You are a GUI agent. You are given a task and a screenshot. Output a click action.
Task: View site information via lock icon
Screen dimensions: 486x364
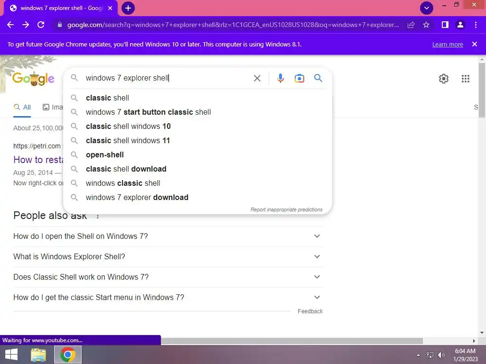[x=60, y=25]
